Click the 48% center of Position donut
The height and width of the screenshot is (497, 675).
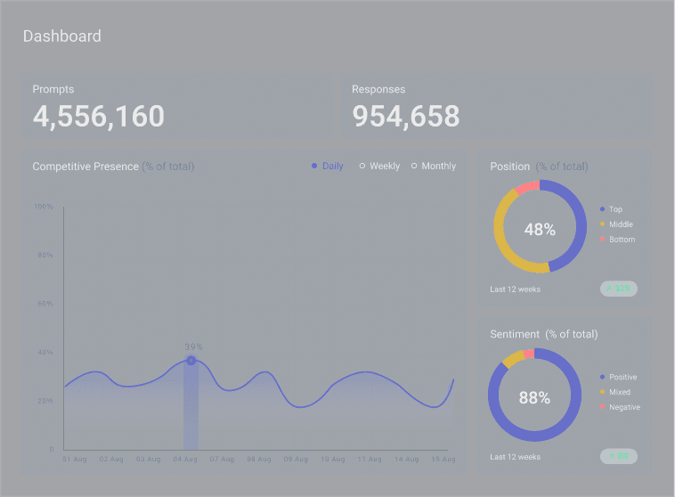click(x=540, y=229)
